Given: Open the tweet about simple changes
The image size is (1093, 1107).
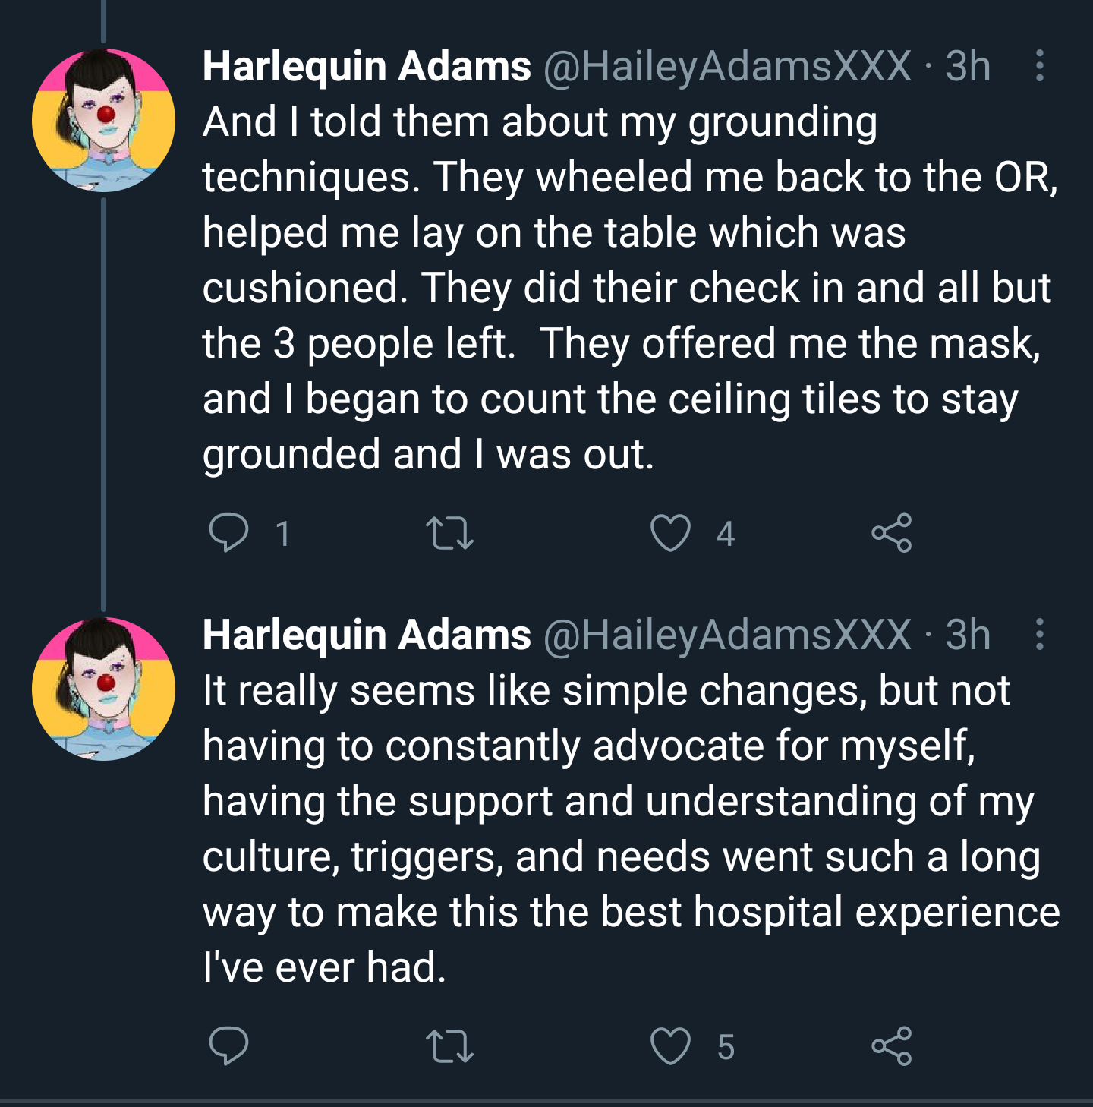Looking at the screenshot, I should click(x=630, y=828).
